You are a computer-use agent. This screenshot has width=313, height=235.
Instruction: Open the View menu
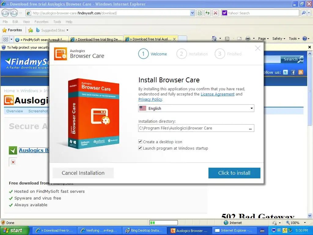[26, 22]
